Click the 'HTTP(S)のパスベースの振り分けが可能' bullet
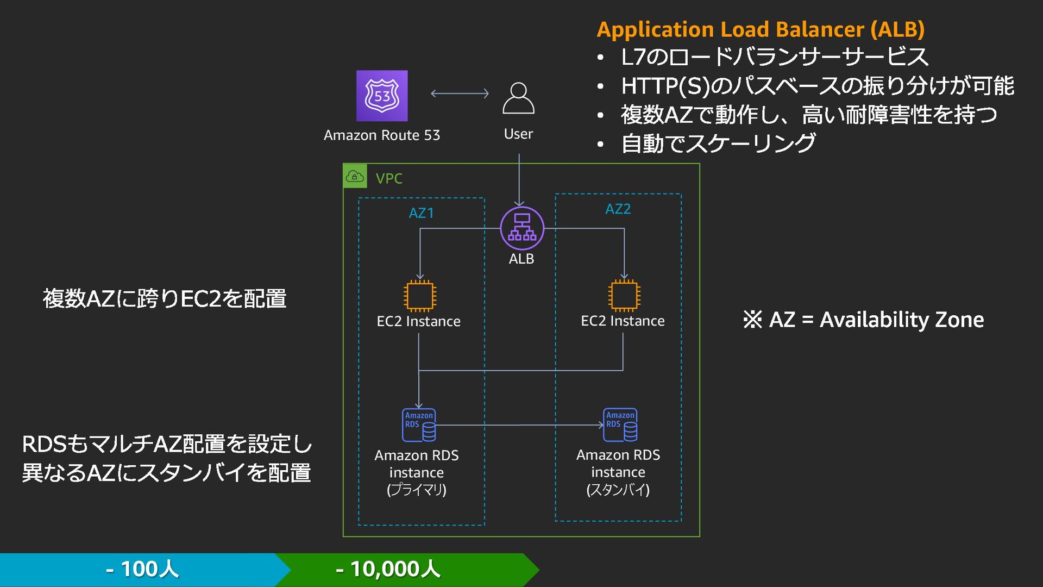This screenshot has height=587, width=1043. click(818, 86)
